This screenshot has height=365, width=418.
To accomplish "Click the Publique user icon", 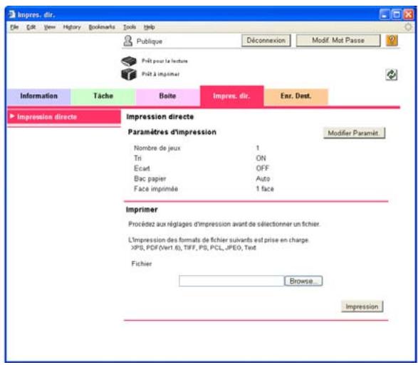I will tap(128, 41).
